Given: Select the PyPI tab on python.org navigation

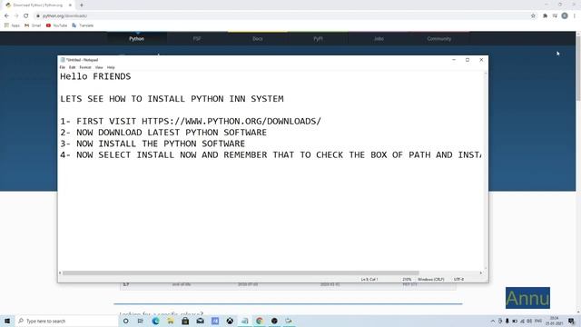Looking at the screenshot, I should [x=318, y=38].
